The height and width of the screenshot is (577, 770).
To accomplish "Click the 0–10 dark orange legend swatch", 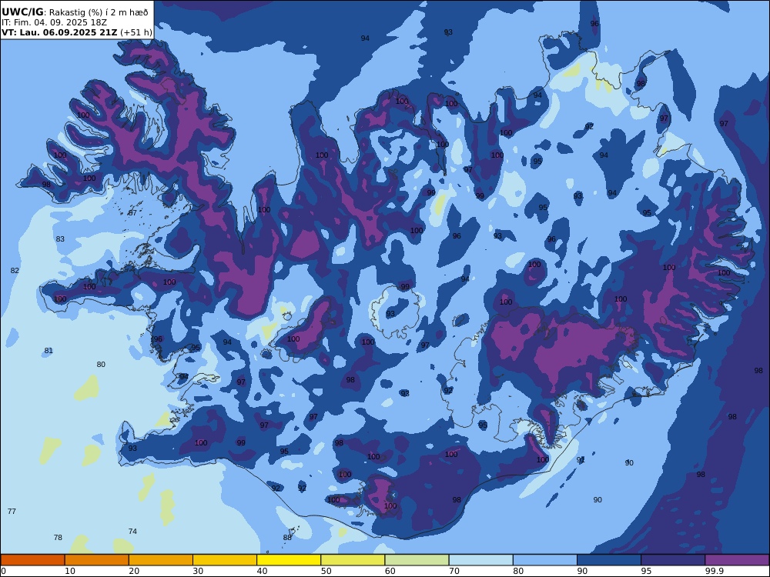I will [32, 560].
